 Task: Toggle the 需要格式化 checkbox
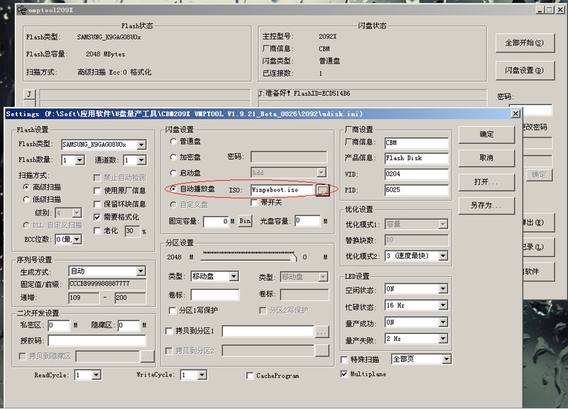click(x=98, y=217)
